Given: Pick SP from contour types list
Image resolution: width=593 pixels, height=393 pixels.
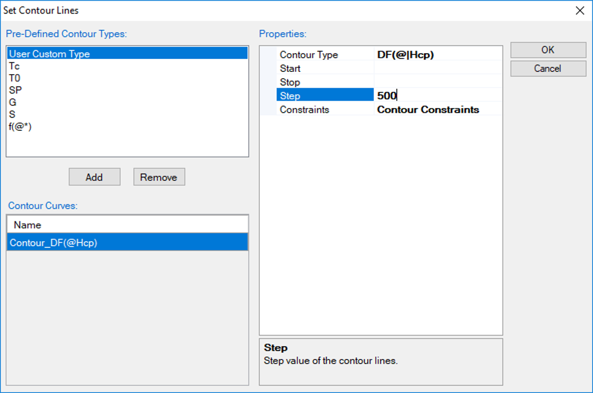Looking at the screenshot, I should pyautogui.click(x=15, y=90).
